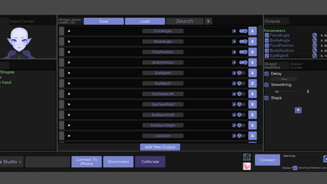The height and width of the screenshot is (184, 327).
Task: Expand the BodyAngle output row
Action: pyautogui.click(x=69, y=41)
